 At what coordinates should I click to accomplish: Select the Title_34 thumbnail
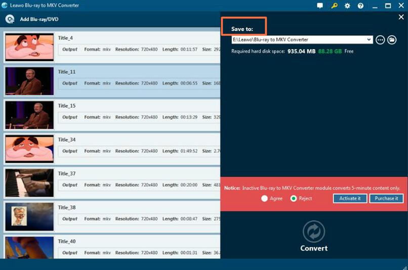[x=29, y=149]
